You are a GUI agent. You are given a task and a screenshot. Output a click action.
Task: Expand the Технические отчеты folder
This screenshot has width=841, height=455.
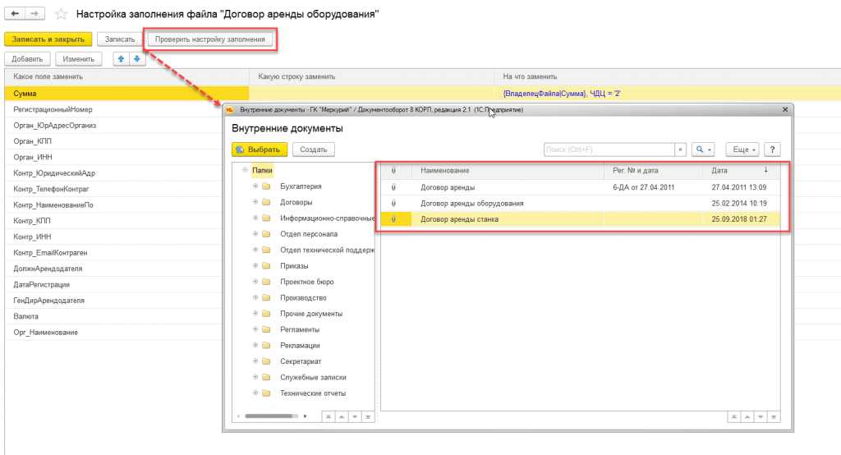click(255, 393)
